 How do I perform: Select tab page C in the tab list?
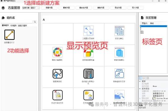tap(153, 30)
